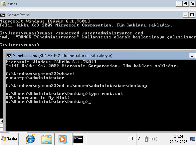Close the runas outer window
Viewport: 196px width, 145px height.
click(x=193, y=4)
